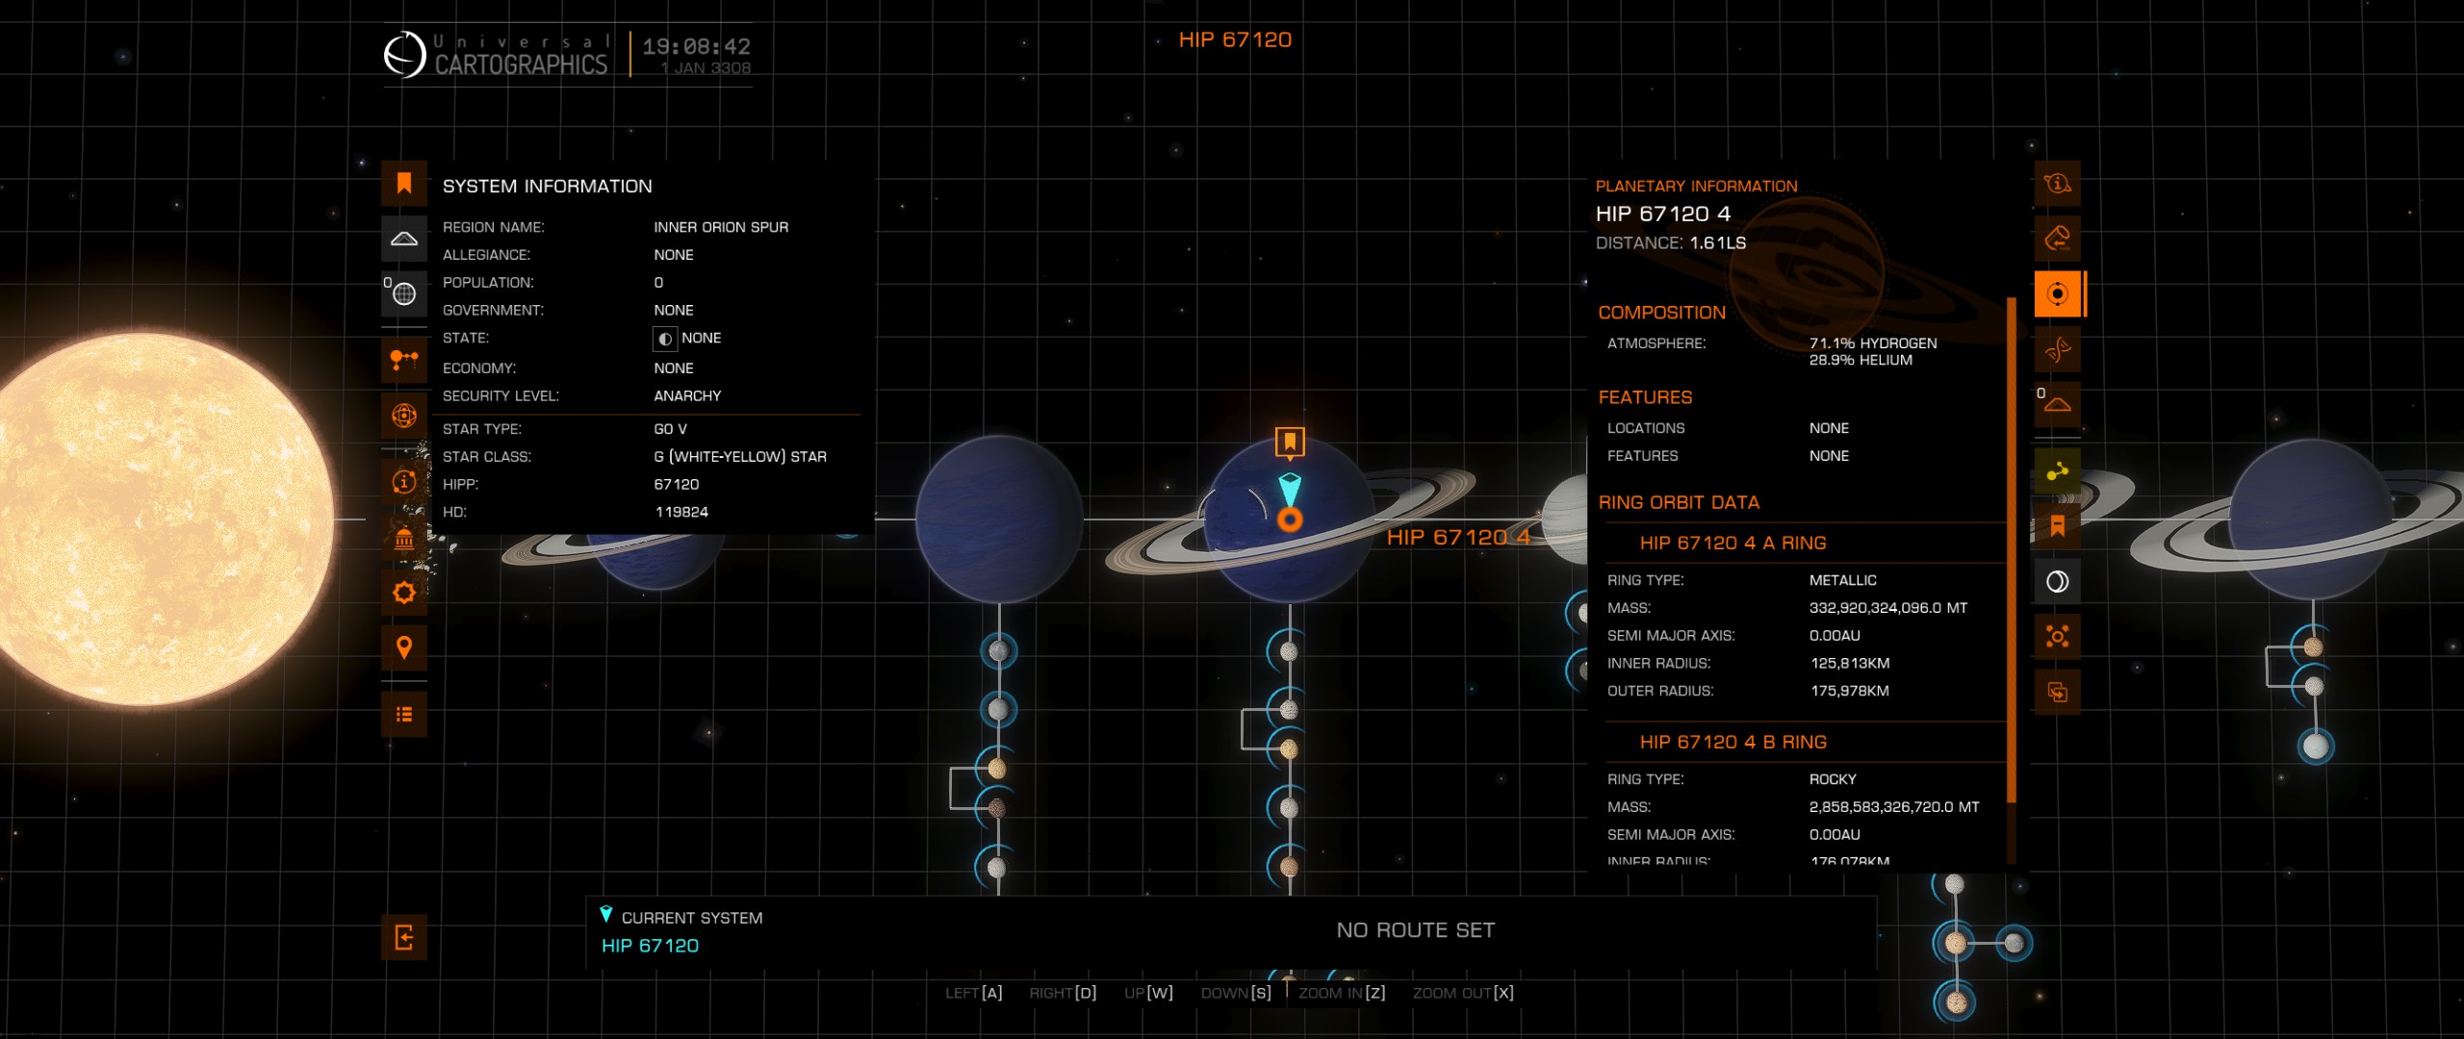This screenshot has width=2464, height=1039.
Task: Click the SYSTEM INFORMATION heading
Action: click(x=547, y=186)
